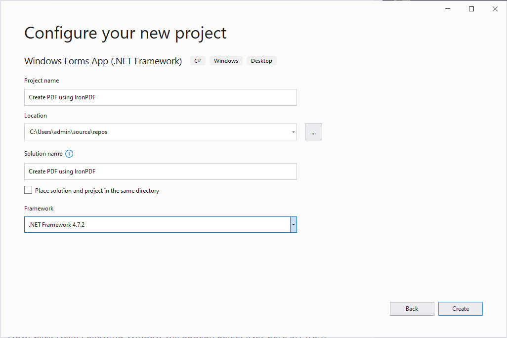Expand the Location dropdown arrow
Viewport: 507px width, 338px height.
tap(294, 132)
